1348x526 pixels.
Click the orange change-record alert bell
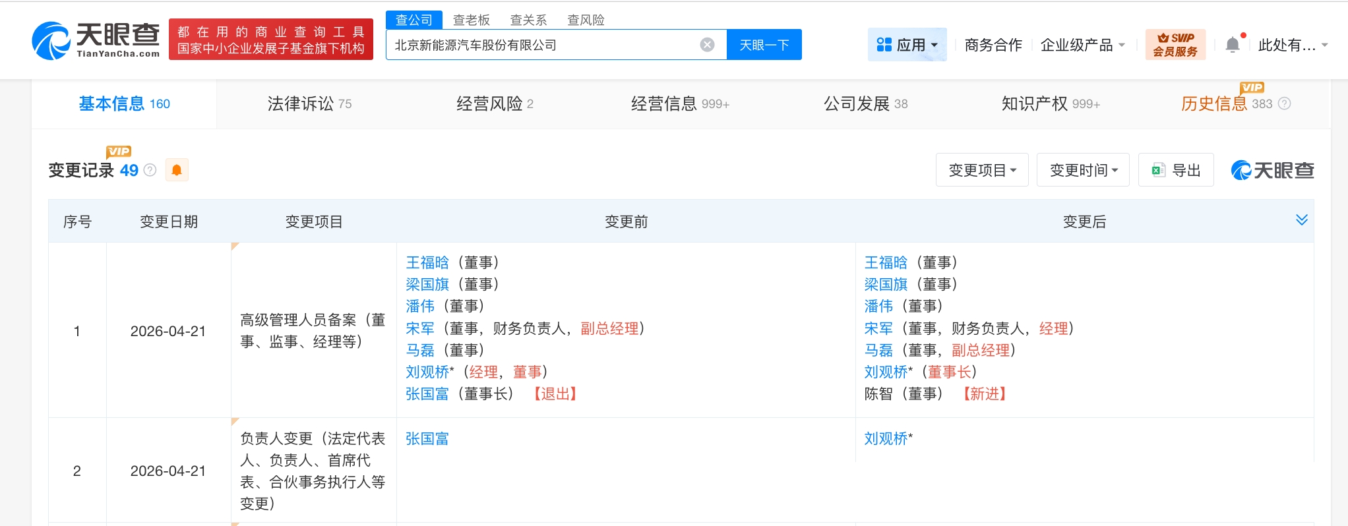(177, 170)
